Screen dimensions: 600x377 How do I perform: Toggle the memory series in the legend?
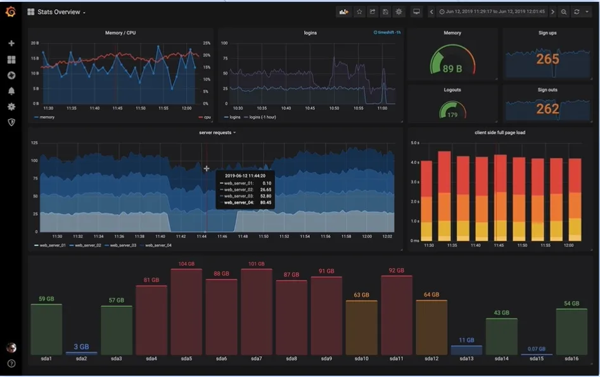46,118
